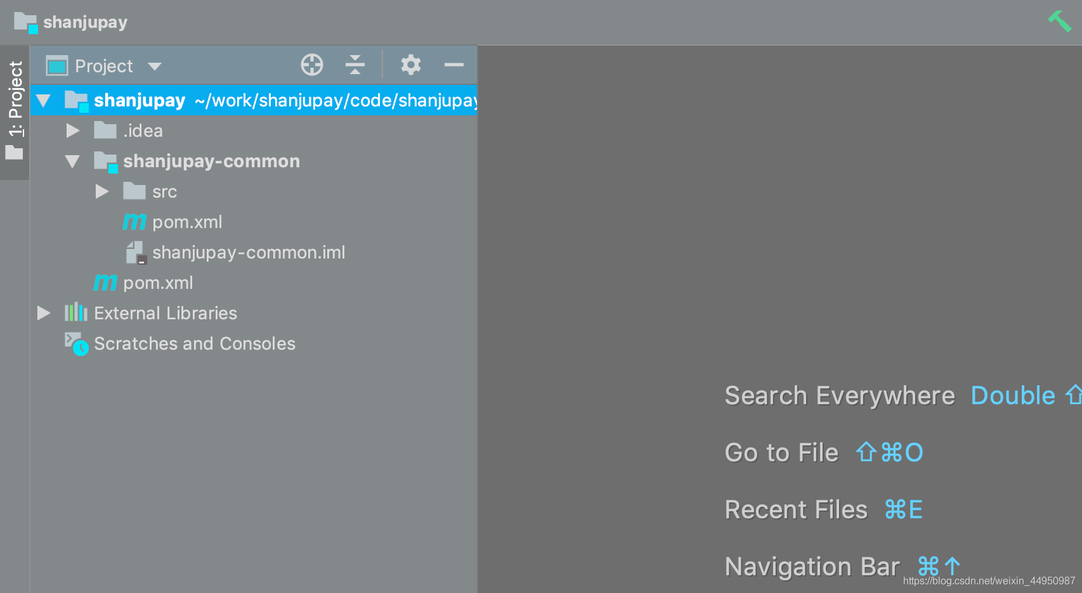1082x593 pixels.
Task: Select the root-level pom.xml file
Action: pyautogui.click(x=254, y=283)
